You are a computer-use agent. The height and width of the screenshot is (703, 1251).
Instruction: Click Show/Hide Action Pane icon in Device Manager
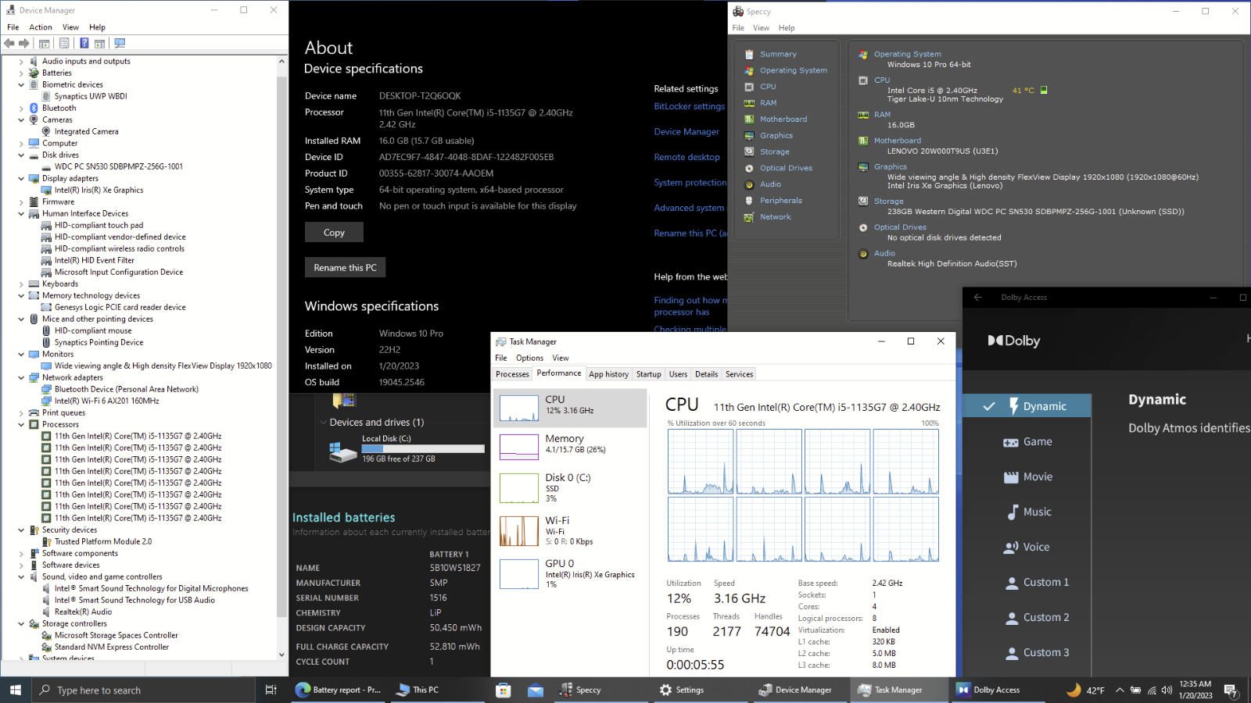(100, 43)
